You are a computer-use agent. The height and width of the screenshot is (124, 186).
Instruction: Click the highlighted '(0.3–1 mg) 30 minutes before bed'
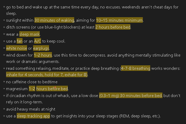tap(131, 95)
